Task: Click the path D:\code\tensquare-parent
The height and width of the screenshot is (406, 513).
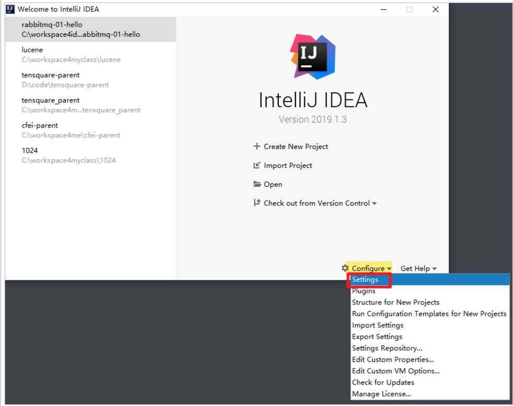Action: click(65, 85)
